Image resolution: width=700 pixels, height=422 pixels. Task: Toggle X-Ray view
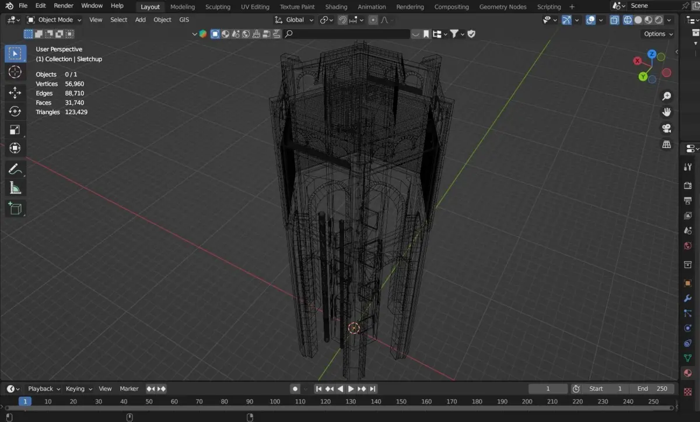click(614, 20)
